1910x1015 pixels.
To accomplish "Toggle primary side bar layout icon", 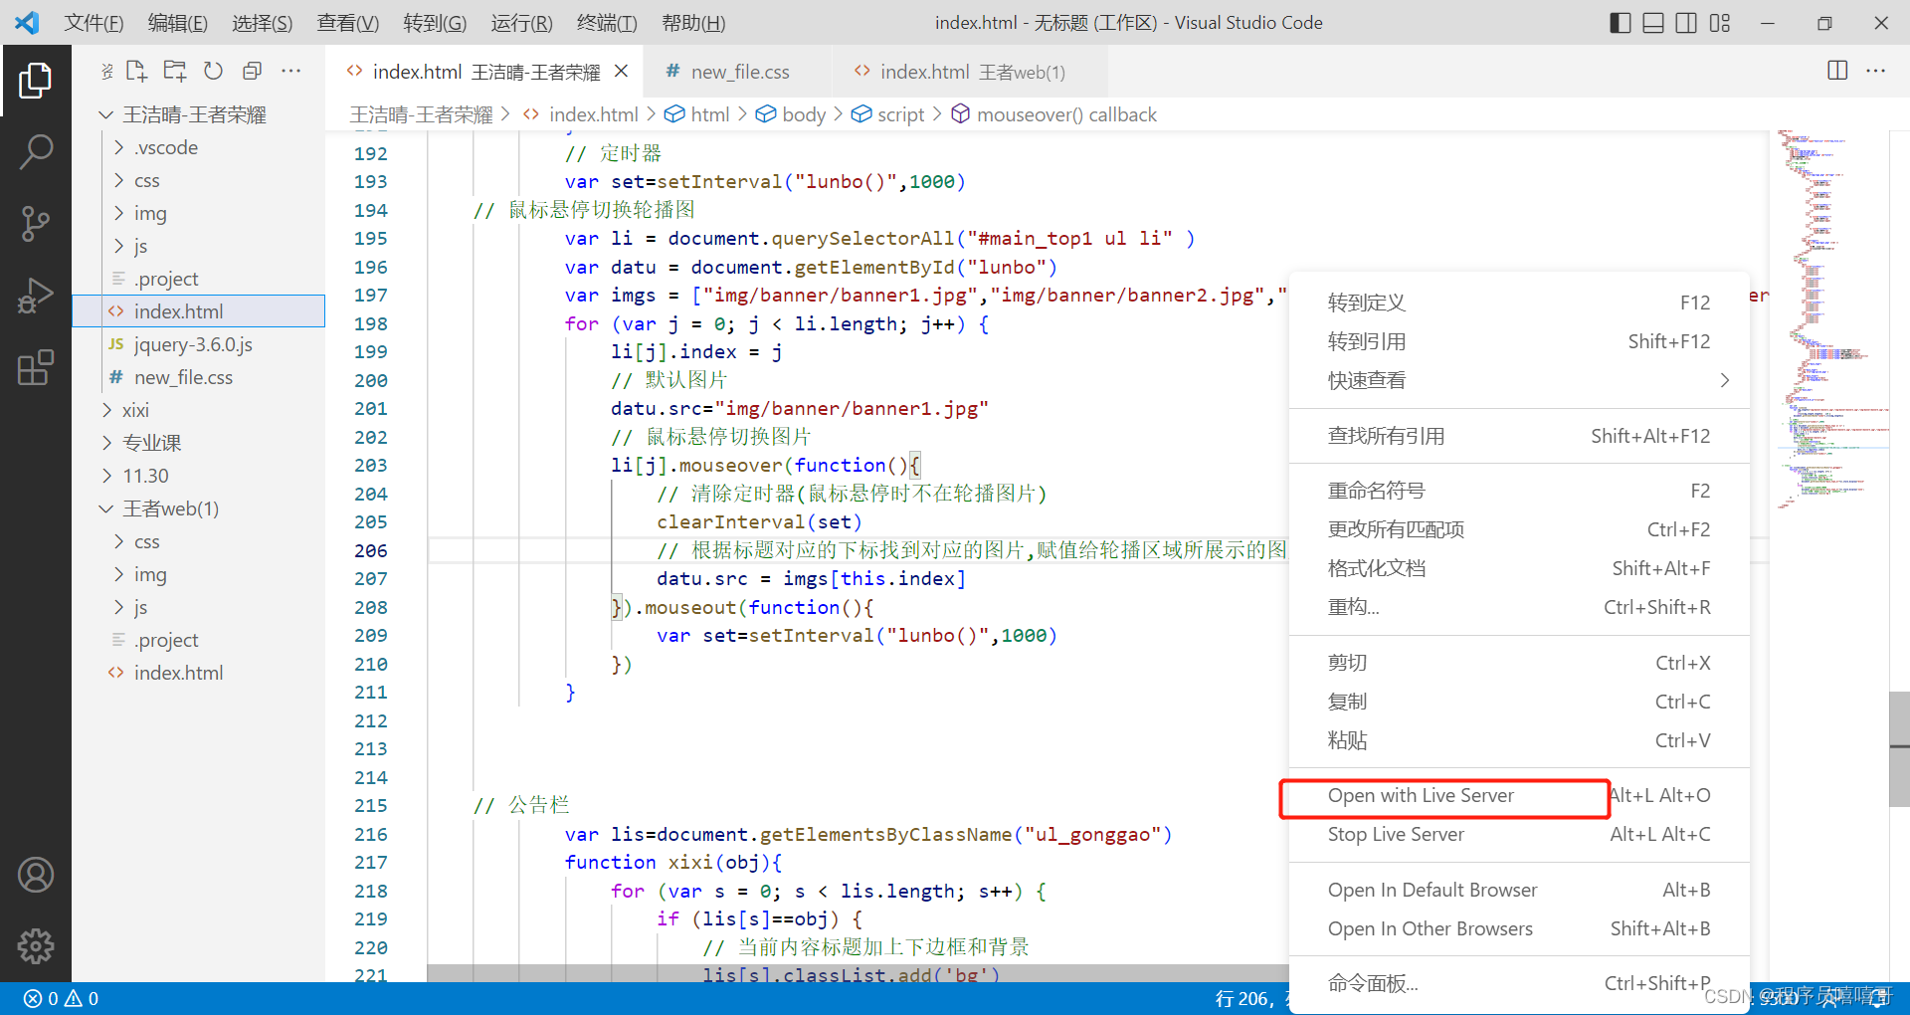I will click(1621, 23).
